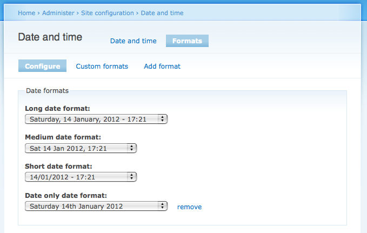Click the Medium date format stepper arrows
Viewport: 367px width, 233px height.
132,148
